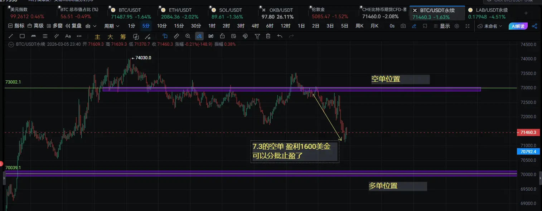Image resolution: width=542 pixels, height=211 pixels.
Task: Toggle the blue pencil drawing toolbar
Action: 414,26
